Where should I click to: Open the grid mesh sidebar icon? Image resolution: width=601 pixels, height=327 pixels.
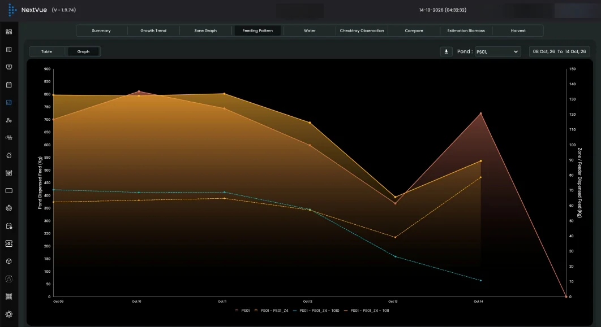tap(9, 297)
